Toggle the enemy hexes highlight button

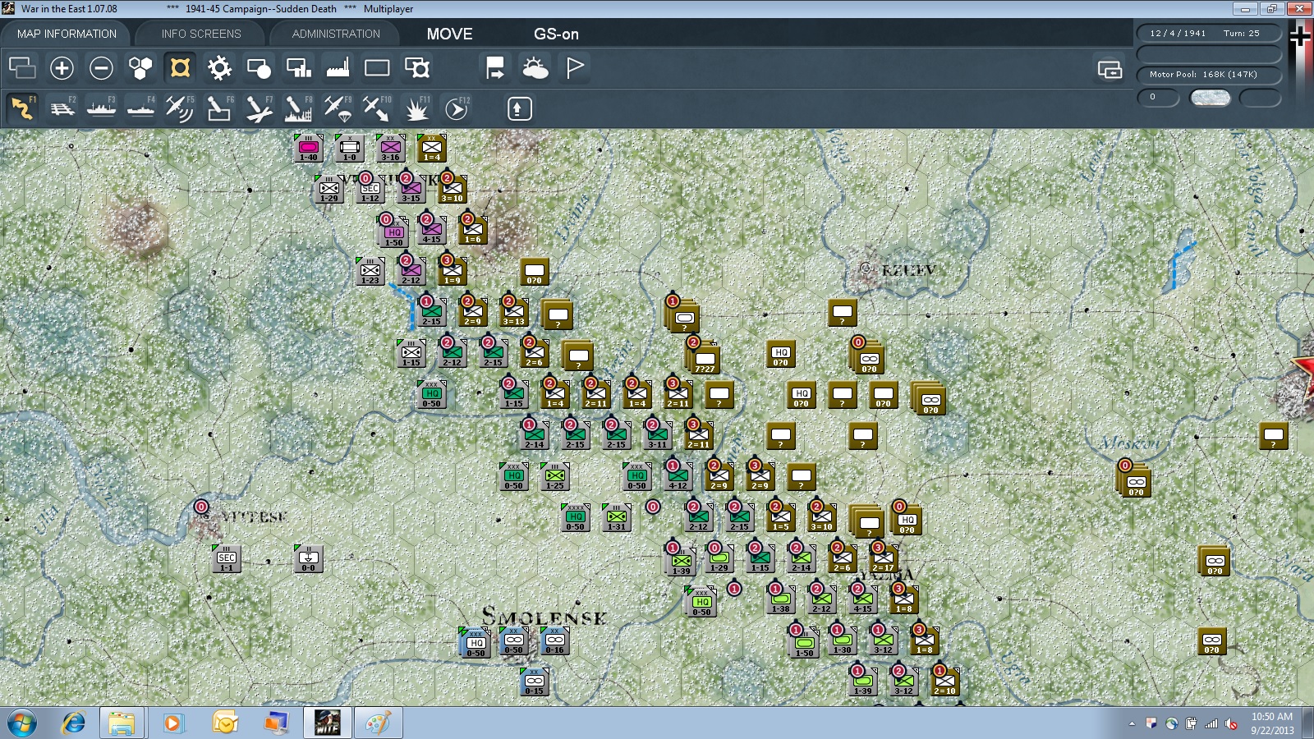point(180,68)
